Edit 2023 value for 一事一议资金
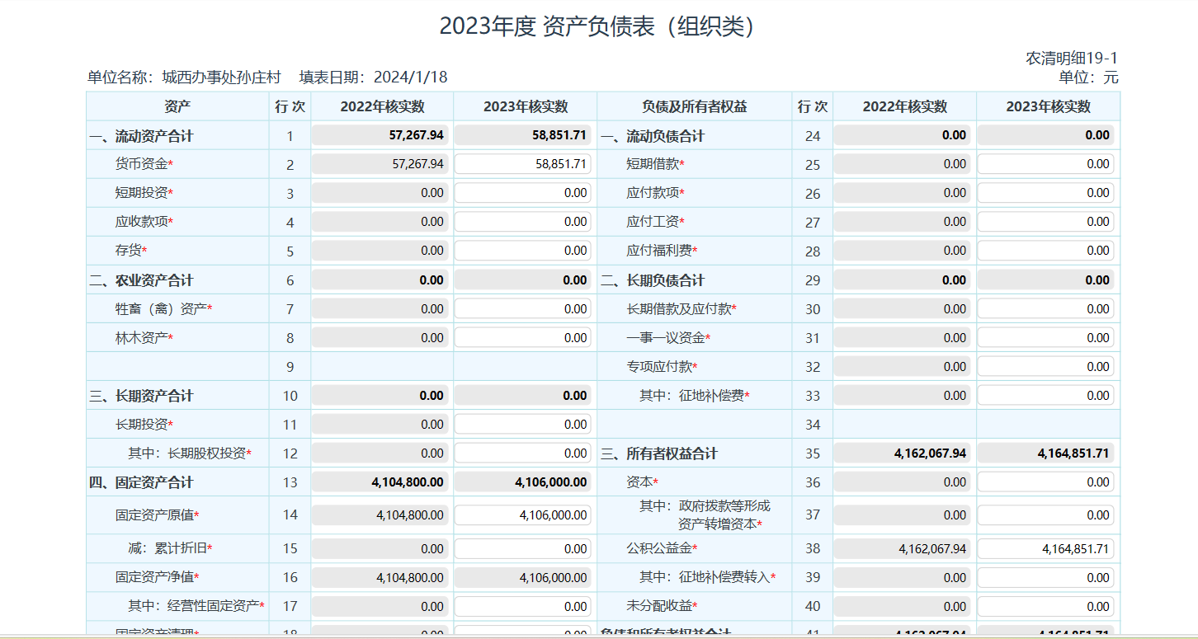The height and width of the screenshot is (639, 1198). click(x=1045, y=337)
